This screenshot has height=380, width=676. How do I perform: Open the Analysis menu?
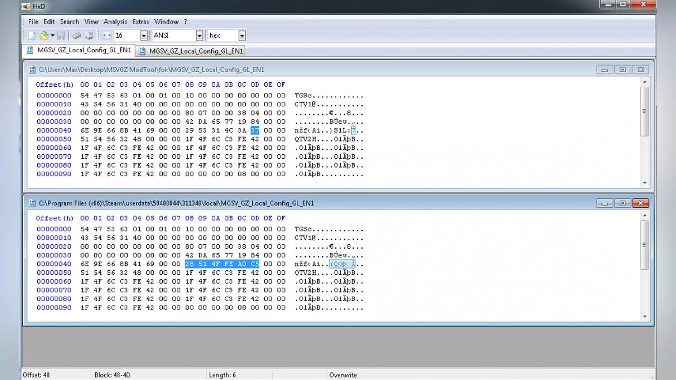[x=115, y=22]
